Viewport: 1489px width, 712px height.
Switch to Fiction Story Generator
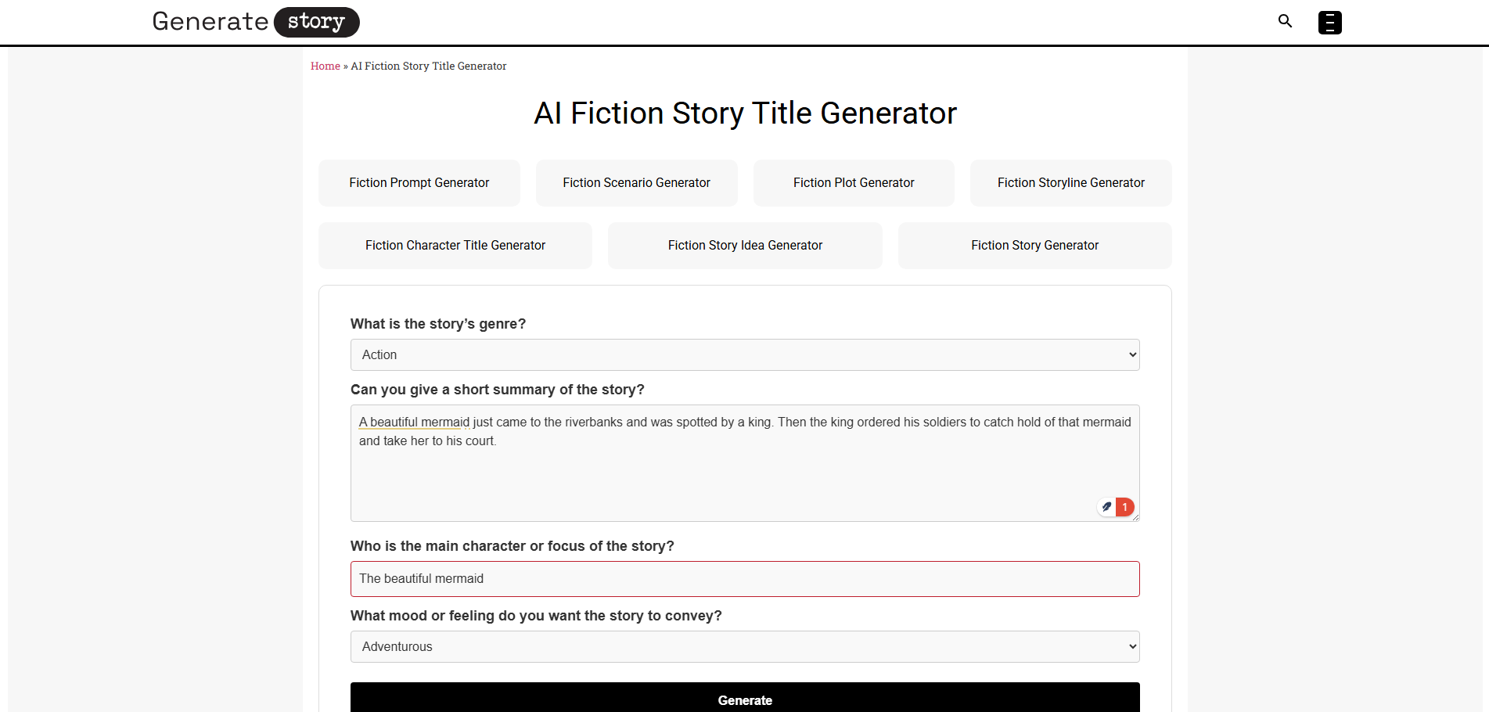[x=1034, y=245]
